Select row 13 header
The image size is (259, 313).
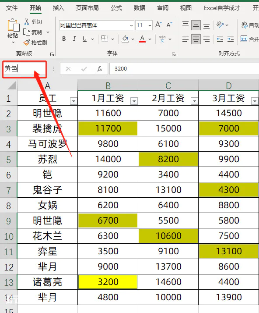point(9,282)
